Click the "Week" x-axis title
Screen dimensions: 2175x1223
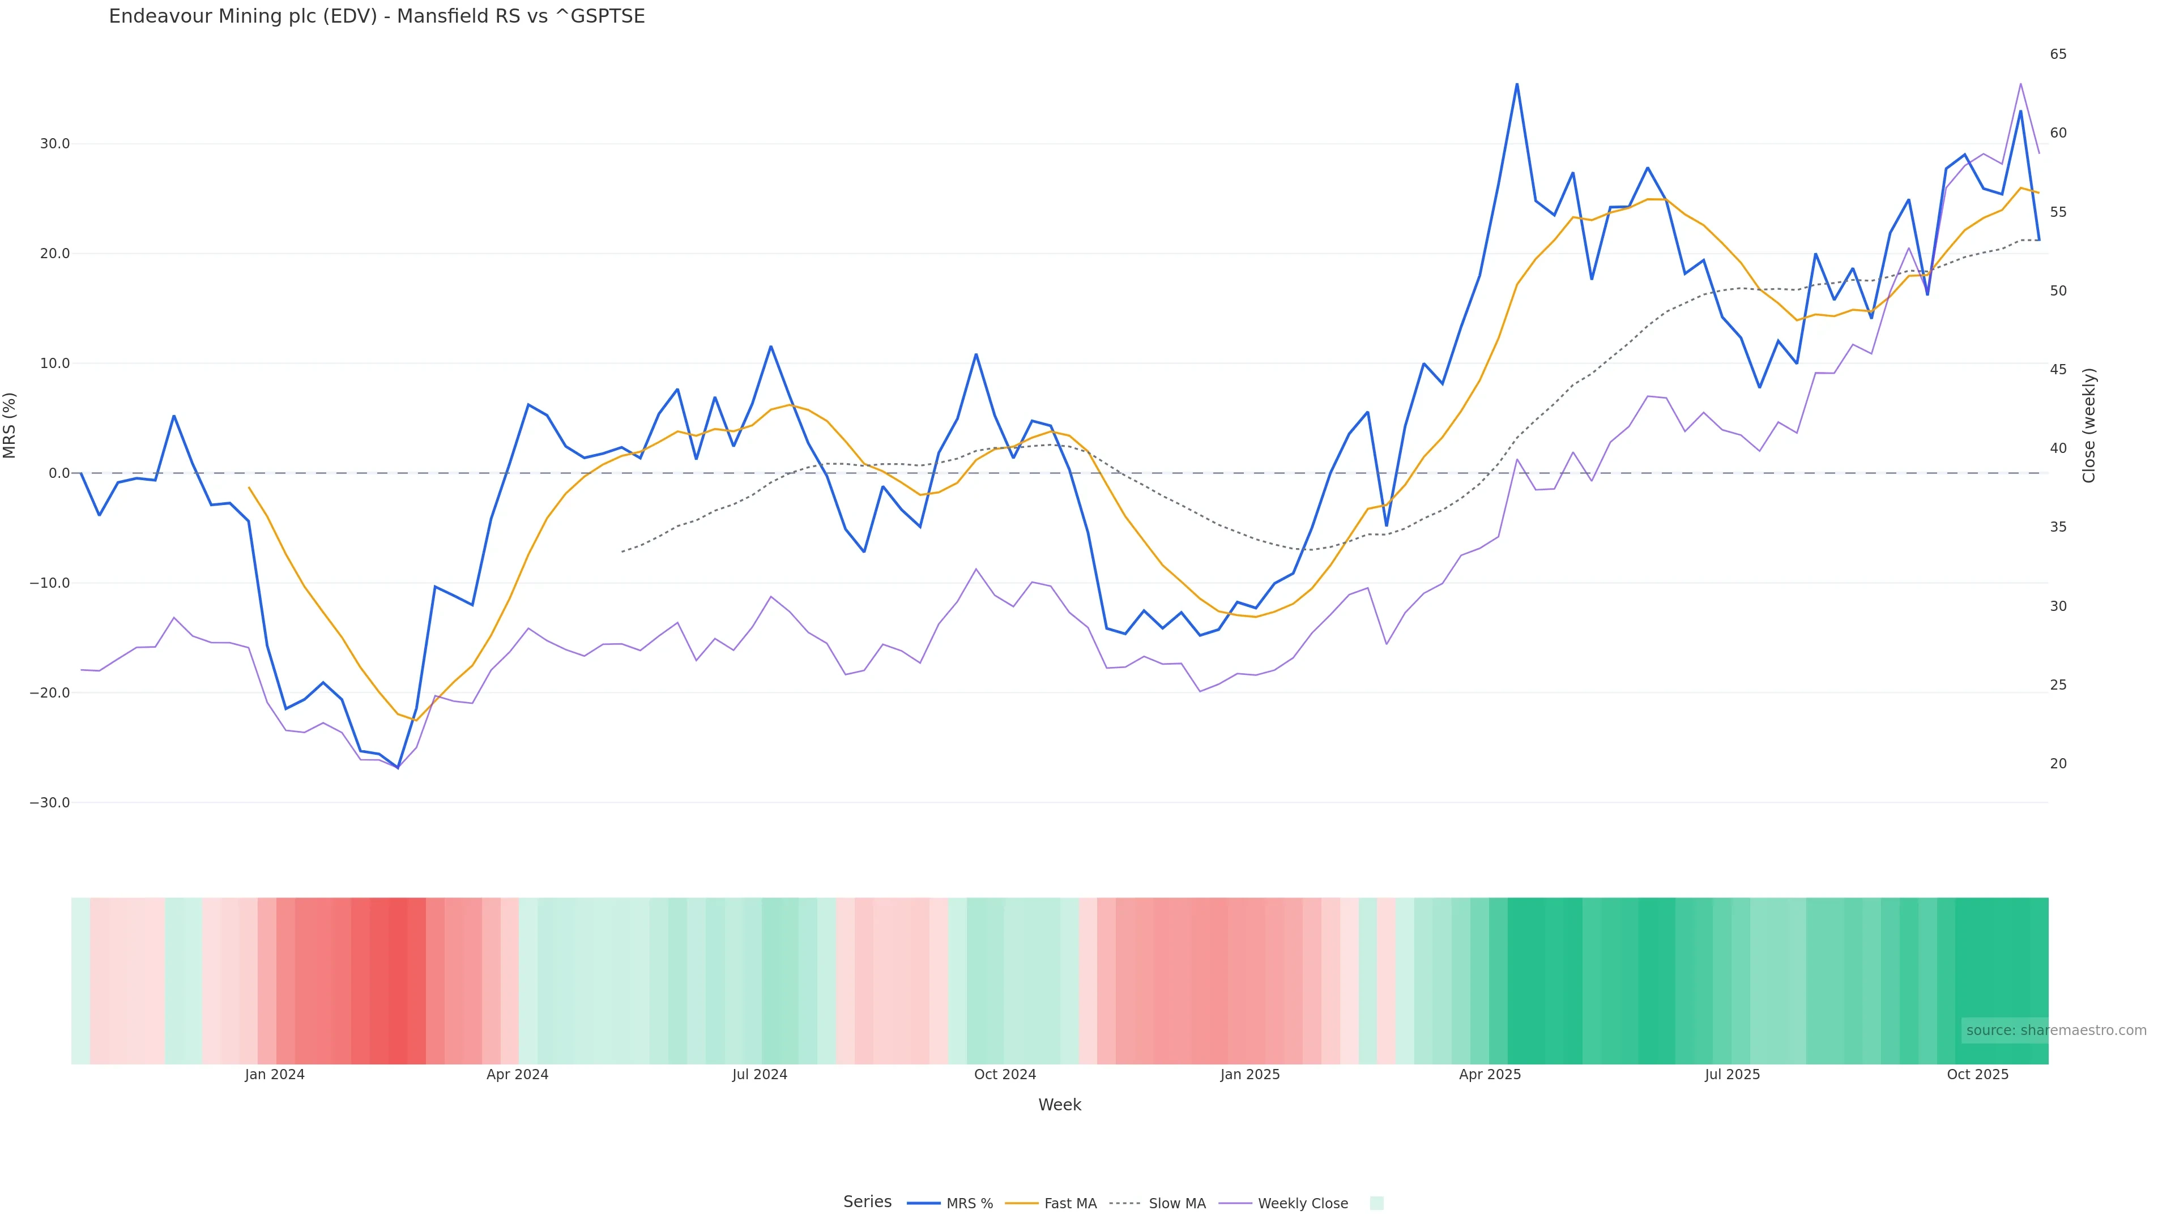1060,1105
